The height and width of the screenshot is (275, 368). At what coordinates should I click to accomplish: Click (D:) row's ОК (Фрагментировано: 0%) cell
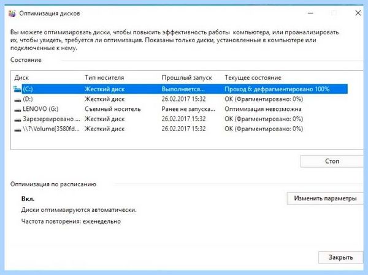pos(264,99)
